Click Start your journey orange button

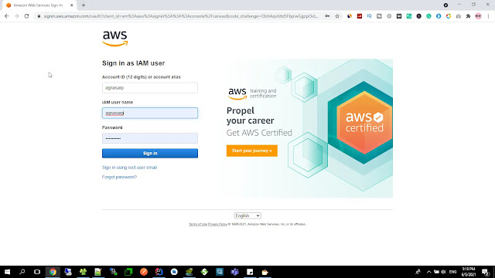tap(252, 151)
